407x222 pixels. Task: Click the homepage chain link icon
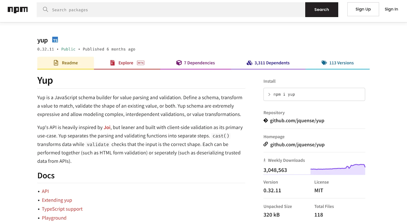(x=266, y=144)
